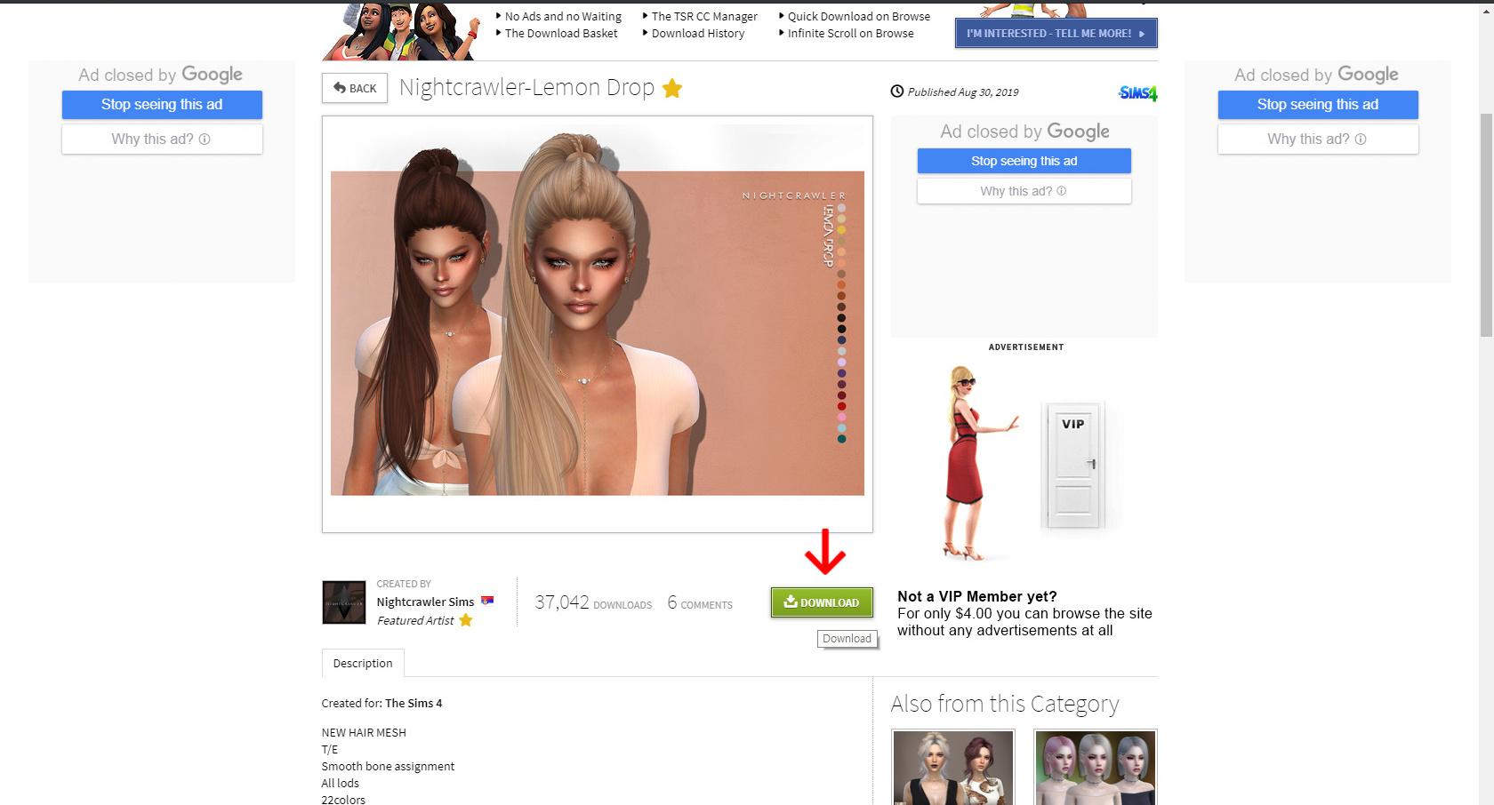Open the Nightcrawler Sims artist profile link

point(425,602)
